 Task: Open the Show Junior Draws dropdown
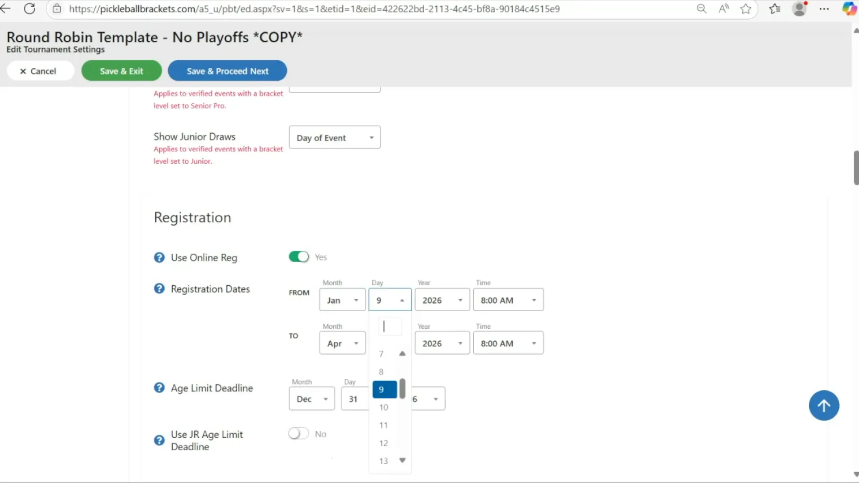[335, 137]
